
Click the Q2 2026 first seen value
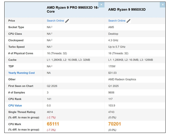[x=52, y=86]
